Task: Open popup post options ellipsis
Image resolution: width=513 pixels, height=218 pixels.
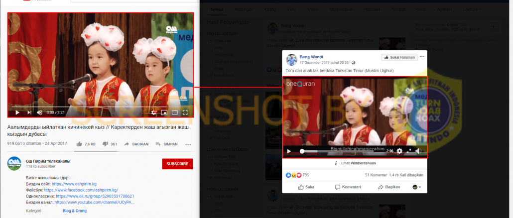Action: click(422, 57)
